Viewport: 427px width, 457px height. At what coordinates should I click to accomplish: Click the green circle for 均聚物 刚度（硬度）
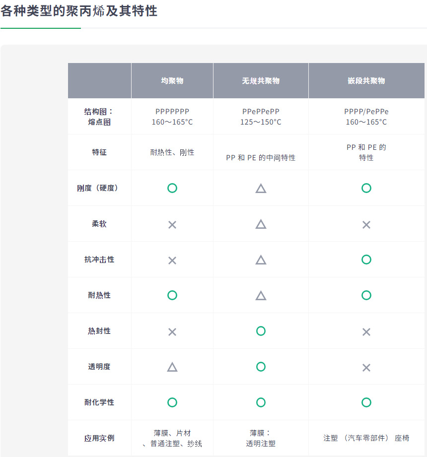point(172,188)
